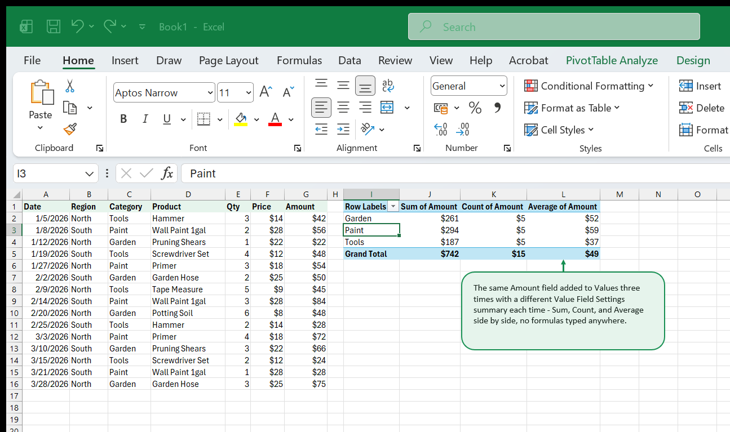Open the font name box Aptos Narrow
The height and width of the screenshot is (432, 730).
[x=164, y=93]
